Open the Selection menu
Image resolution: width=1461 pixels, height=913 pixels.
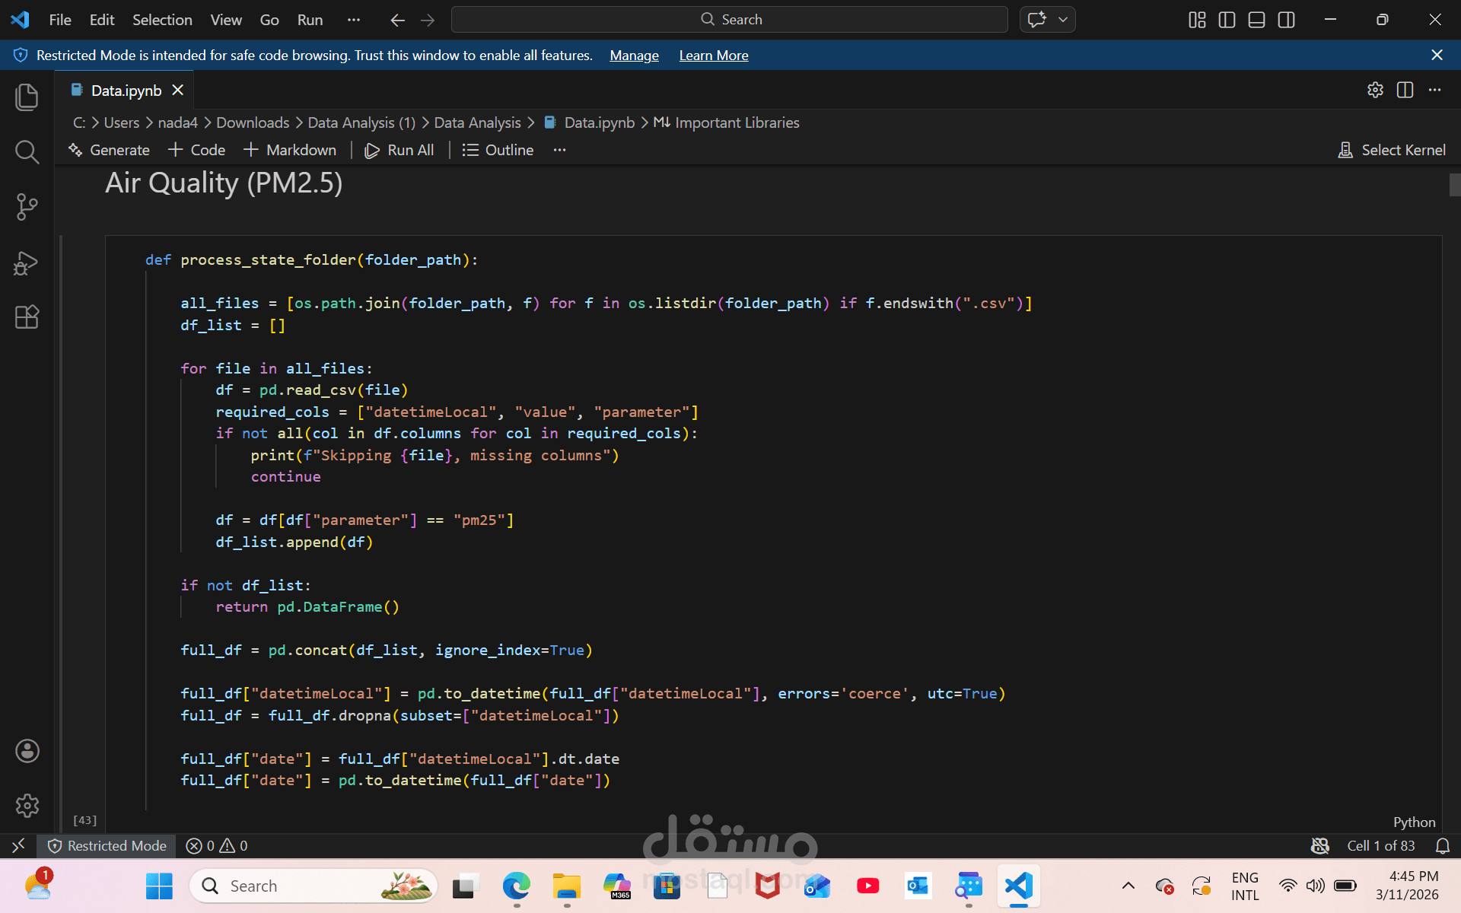click(162, 20)
